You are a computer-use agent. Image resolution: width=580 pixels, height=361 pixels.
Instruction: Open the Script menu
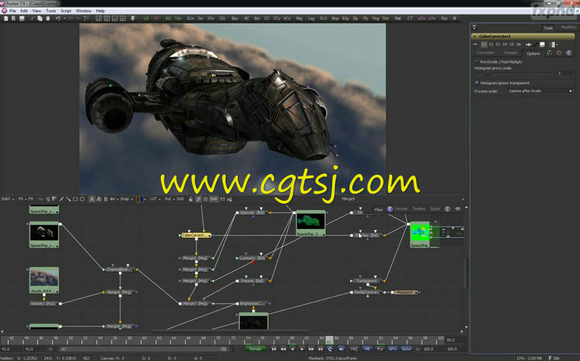pyautogui.click(x=66, y=11)
